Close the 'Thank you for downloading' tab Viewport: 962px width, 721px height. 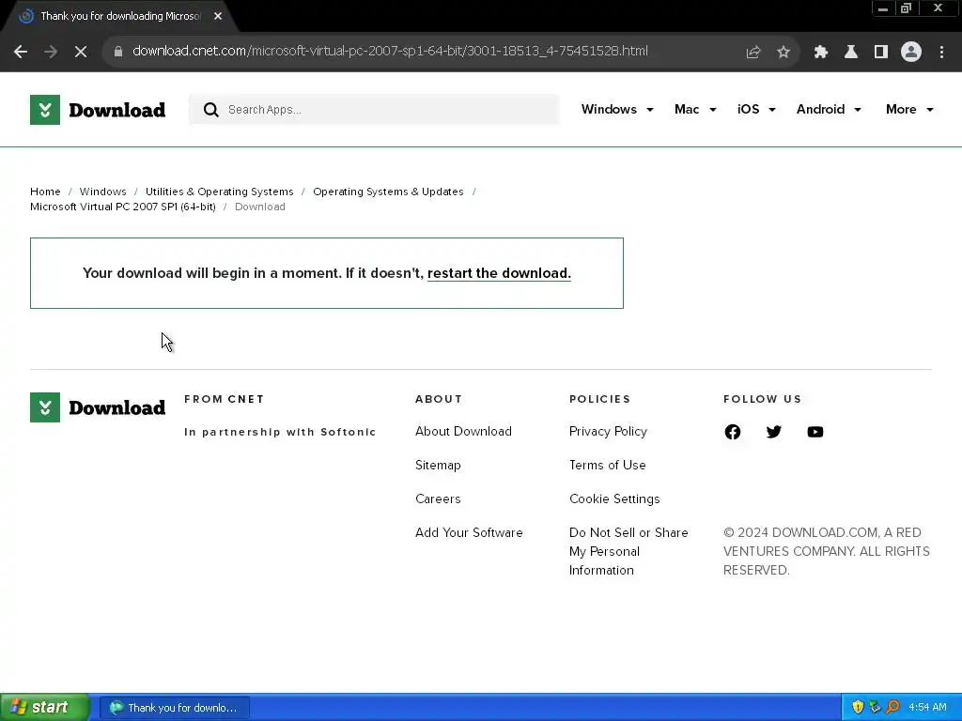pos(218,17)
